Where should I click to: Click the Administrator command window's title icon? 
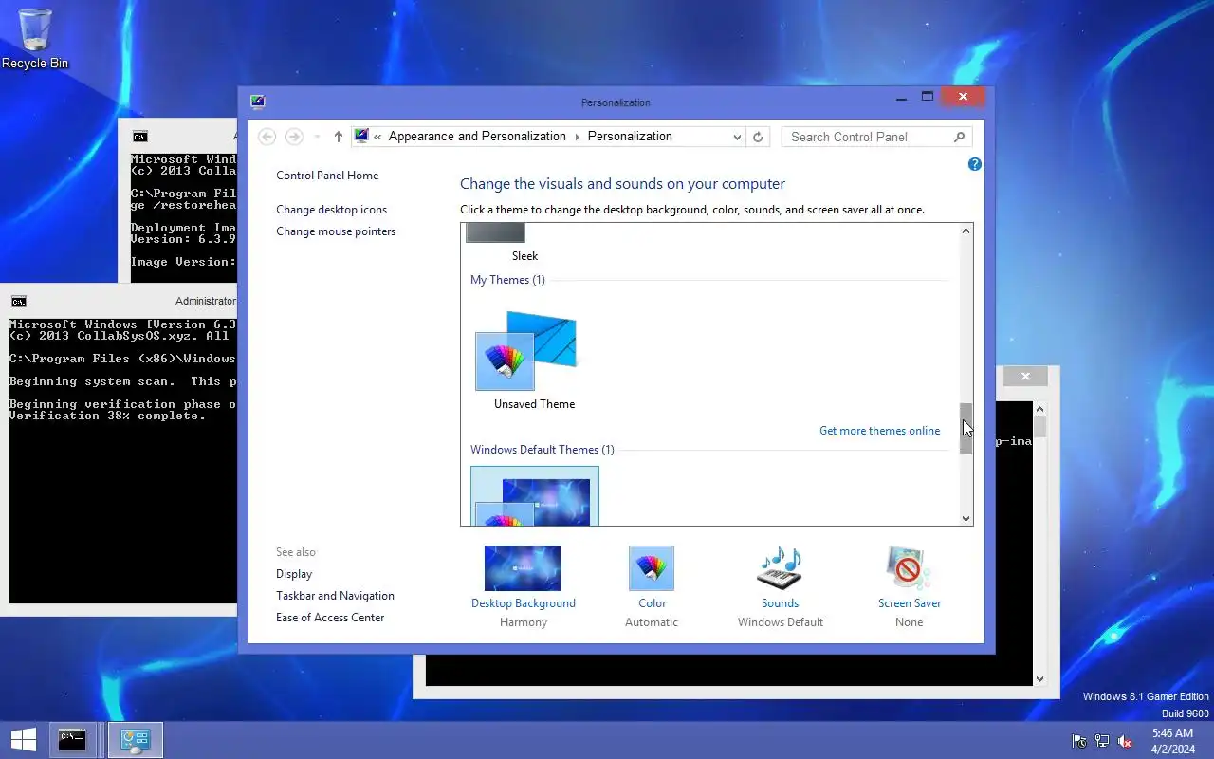pos(18,302)
